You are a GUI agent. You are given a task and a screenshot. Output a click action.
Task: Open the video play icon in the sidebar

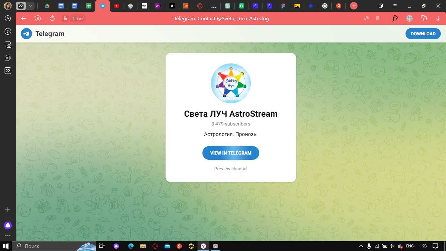[8, 32]
